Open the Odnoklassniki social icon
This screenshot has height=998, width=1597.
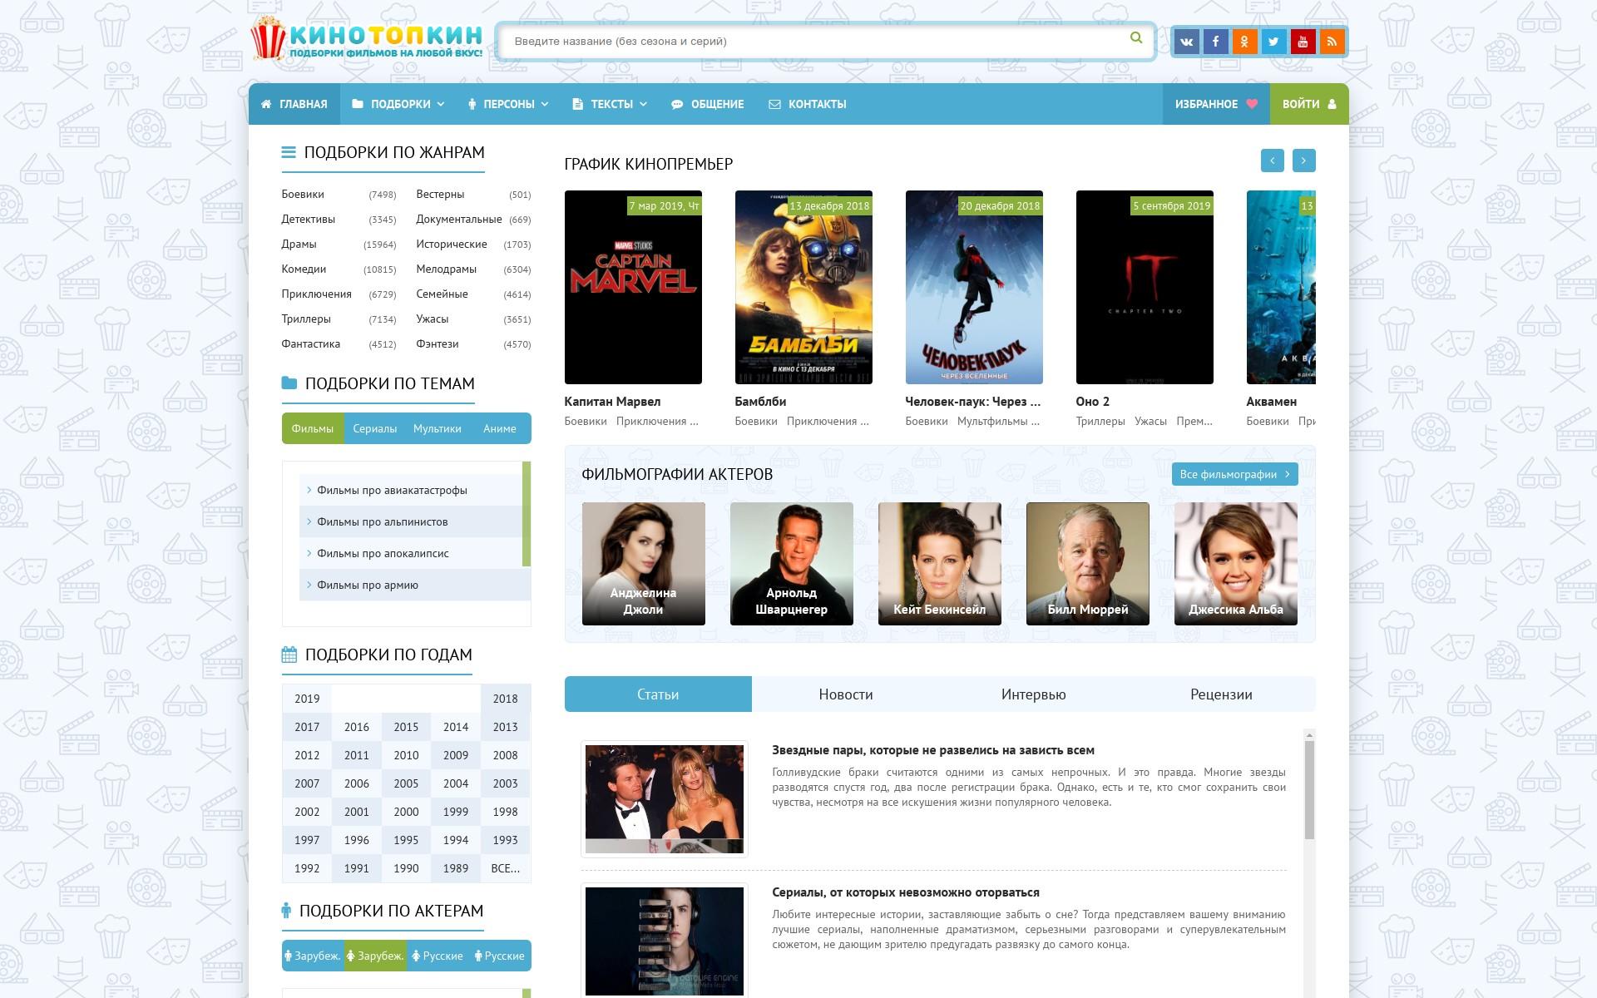[1244, 42]
